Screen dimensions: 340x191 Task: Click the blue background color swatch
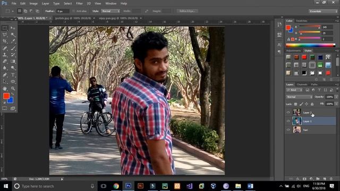[11, 101]
